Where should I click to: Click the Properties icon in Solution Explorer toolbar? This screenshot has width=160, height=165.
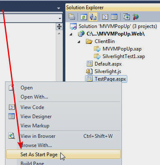click(72, 17)
